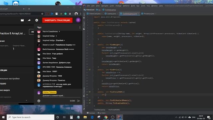Click the blue extension icon in the Chrome toolbar
This screenshot has height=120, width=213.
(x=52, y=14)
